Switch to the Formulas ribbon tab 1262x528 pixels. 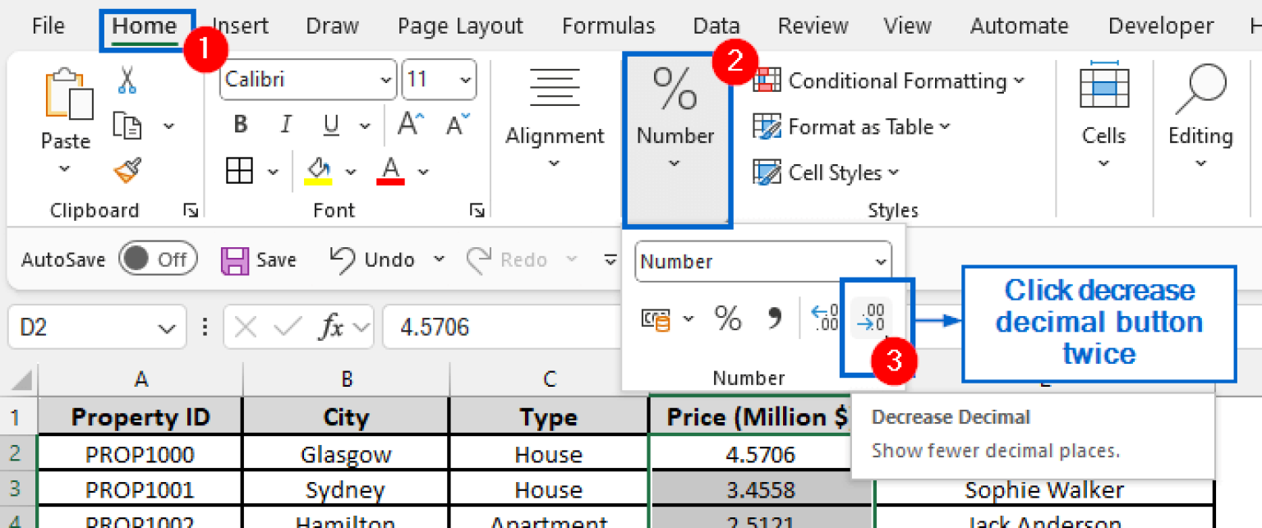tap(609, 25)
